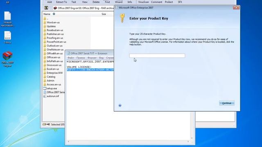Click VirusScan in WinRAR toolbar
262x147 pixels.
point(143,2)
